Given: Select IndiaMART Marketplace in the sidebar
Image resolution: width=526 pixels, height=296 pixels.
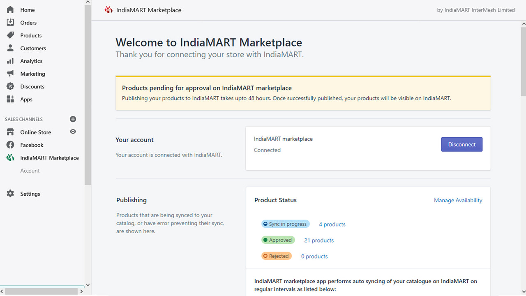Looking at the screenshot, I should tap(49, 157).
